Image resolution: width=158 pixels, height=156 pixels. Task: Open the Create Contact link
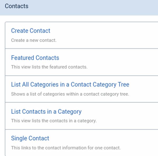pos(31,31)
